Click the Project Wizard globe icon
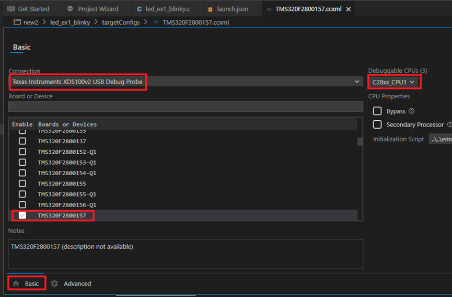This screenshot has width=452, height=297. click(x=70, y=9)
